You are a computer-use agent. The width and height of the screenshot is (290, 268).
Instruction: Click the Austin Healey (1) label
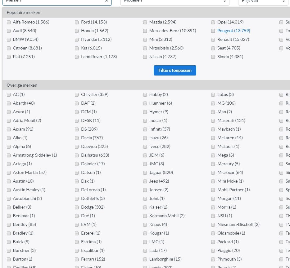click(x=29, y=190)
